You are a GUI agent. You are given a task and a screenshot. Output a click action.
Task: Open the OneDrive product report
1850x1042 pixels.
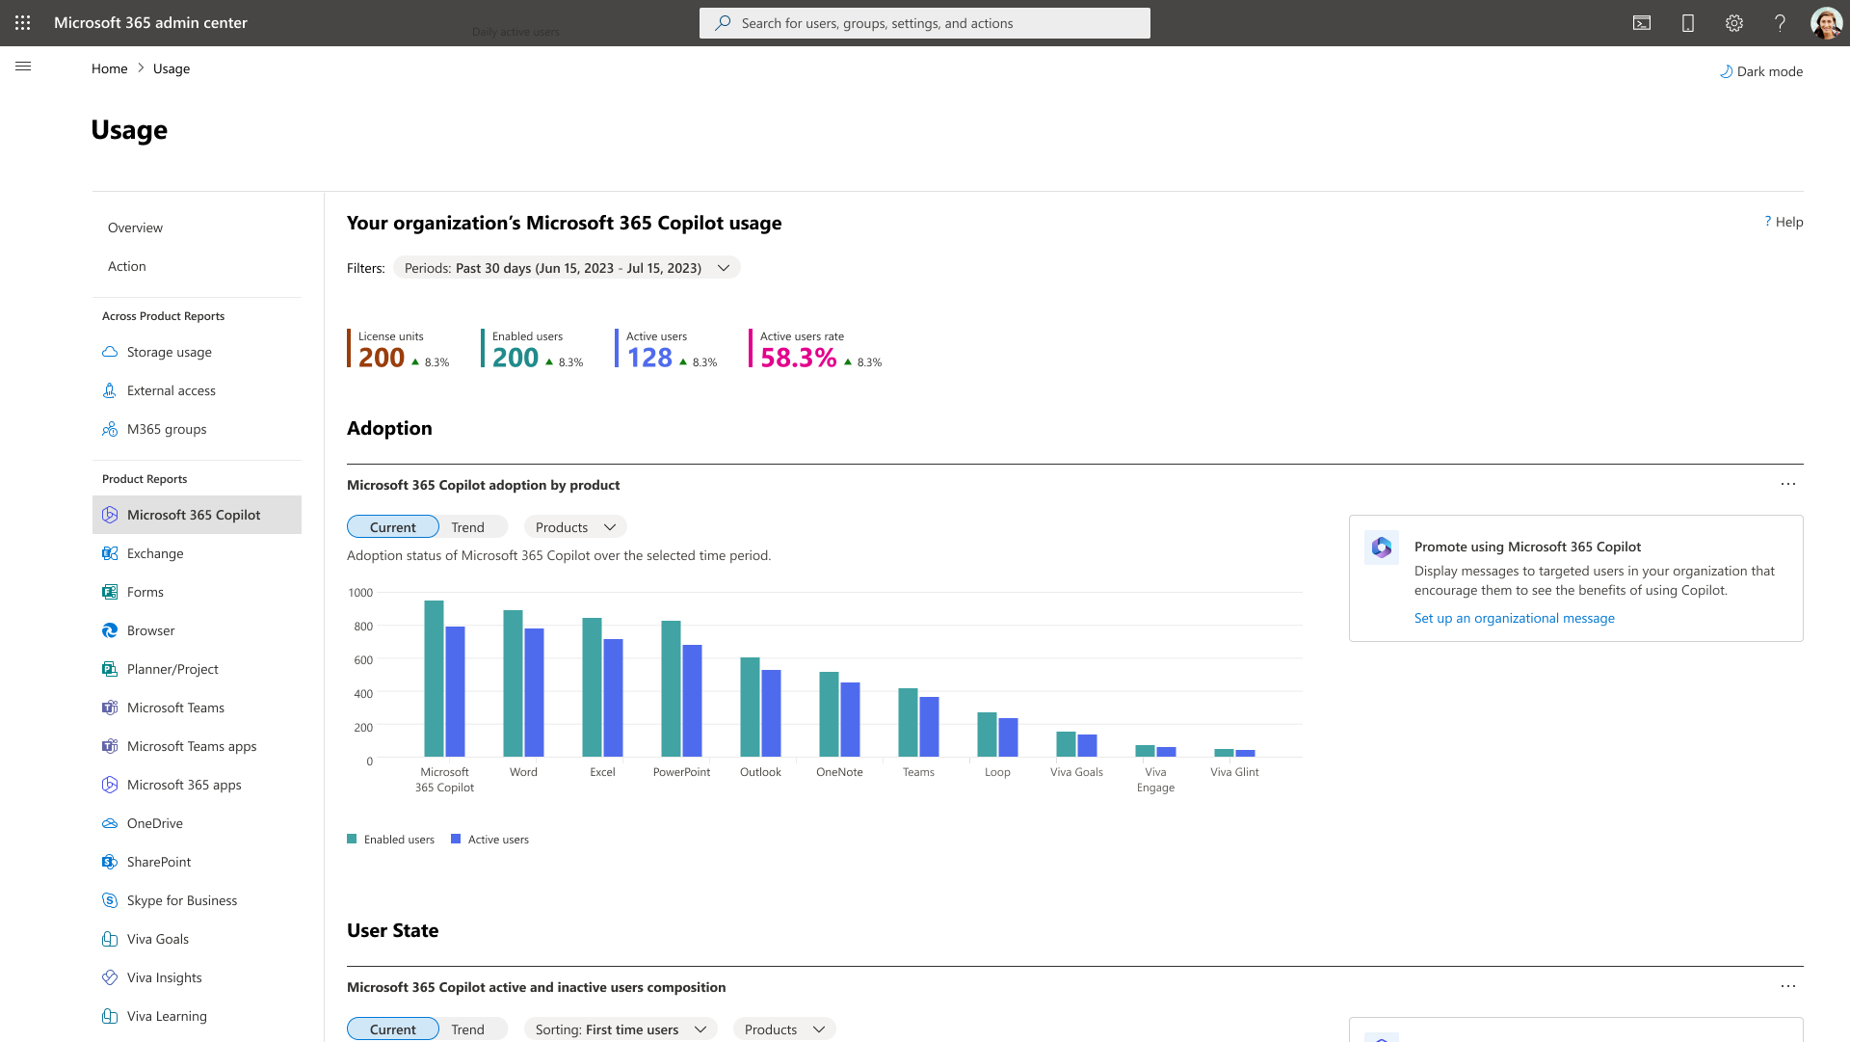pyautogui.click(x=197, y=823)
